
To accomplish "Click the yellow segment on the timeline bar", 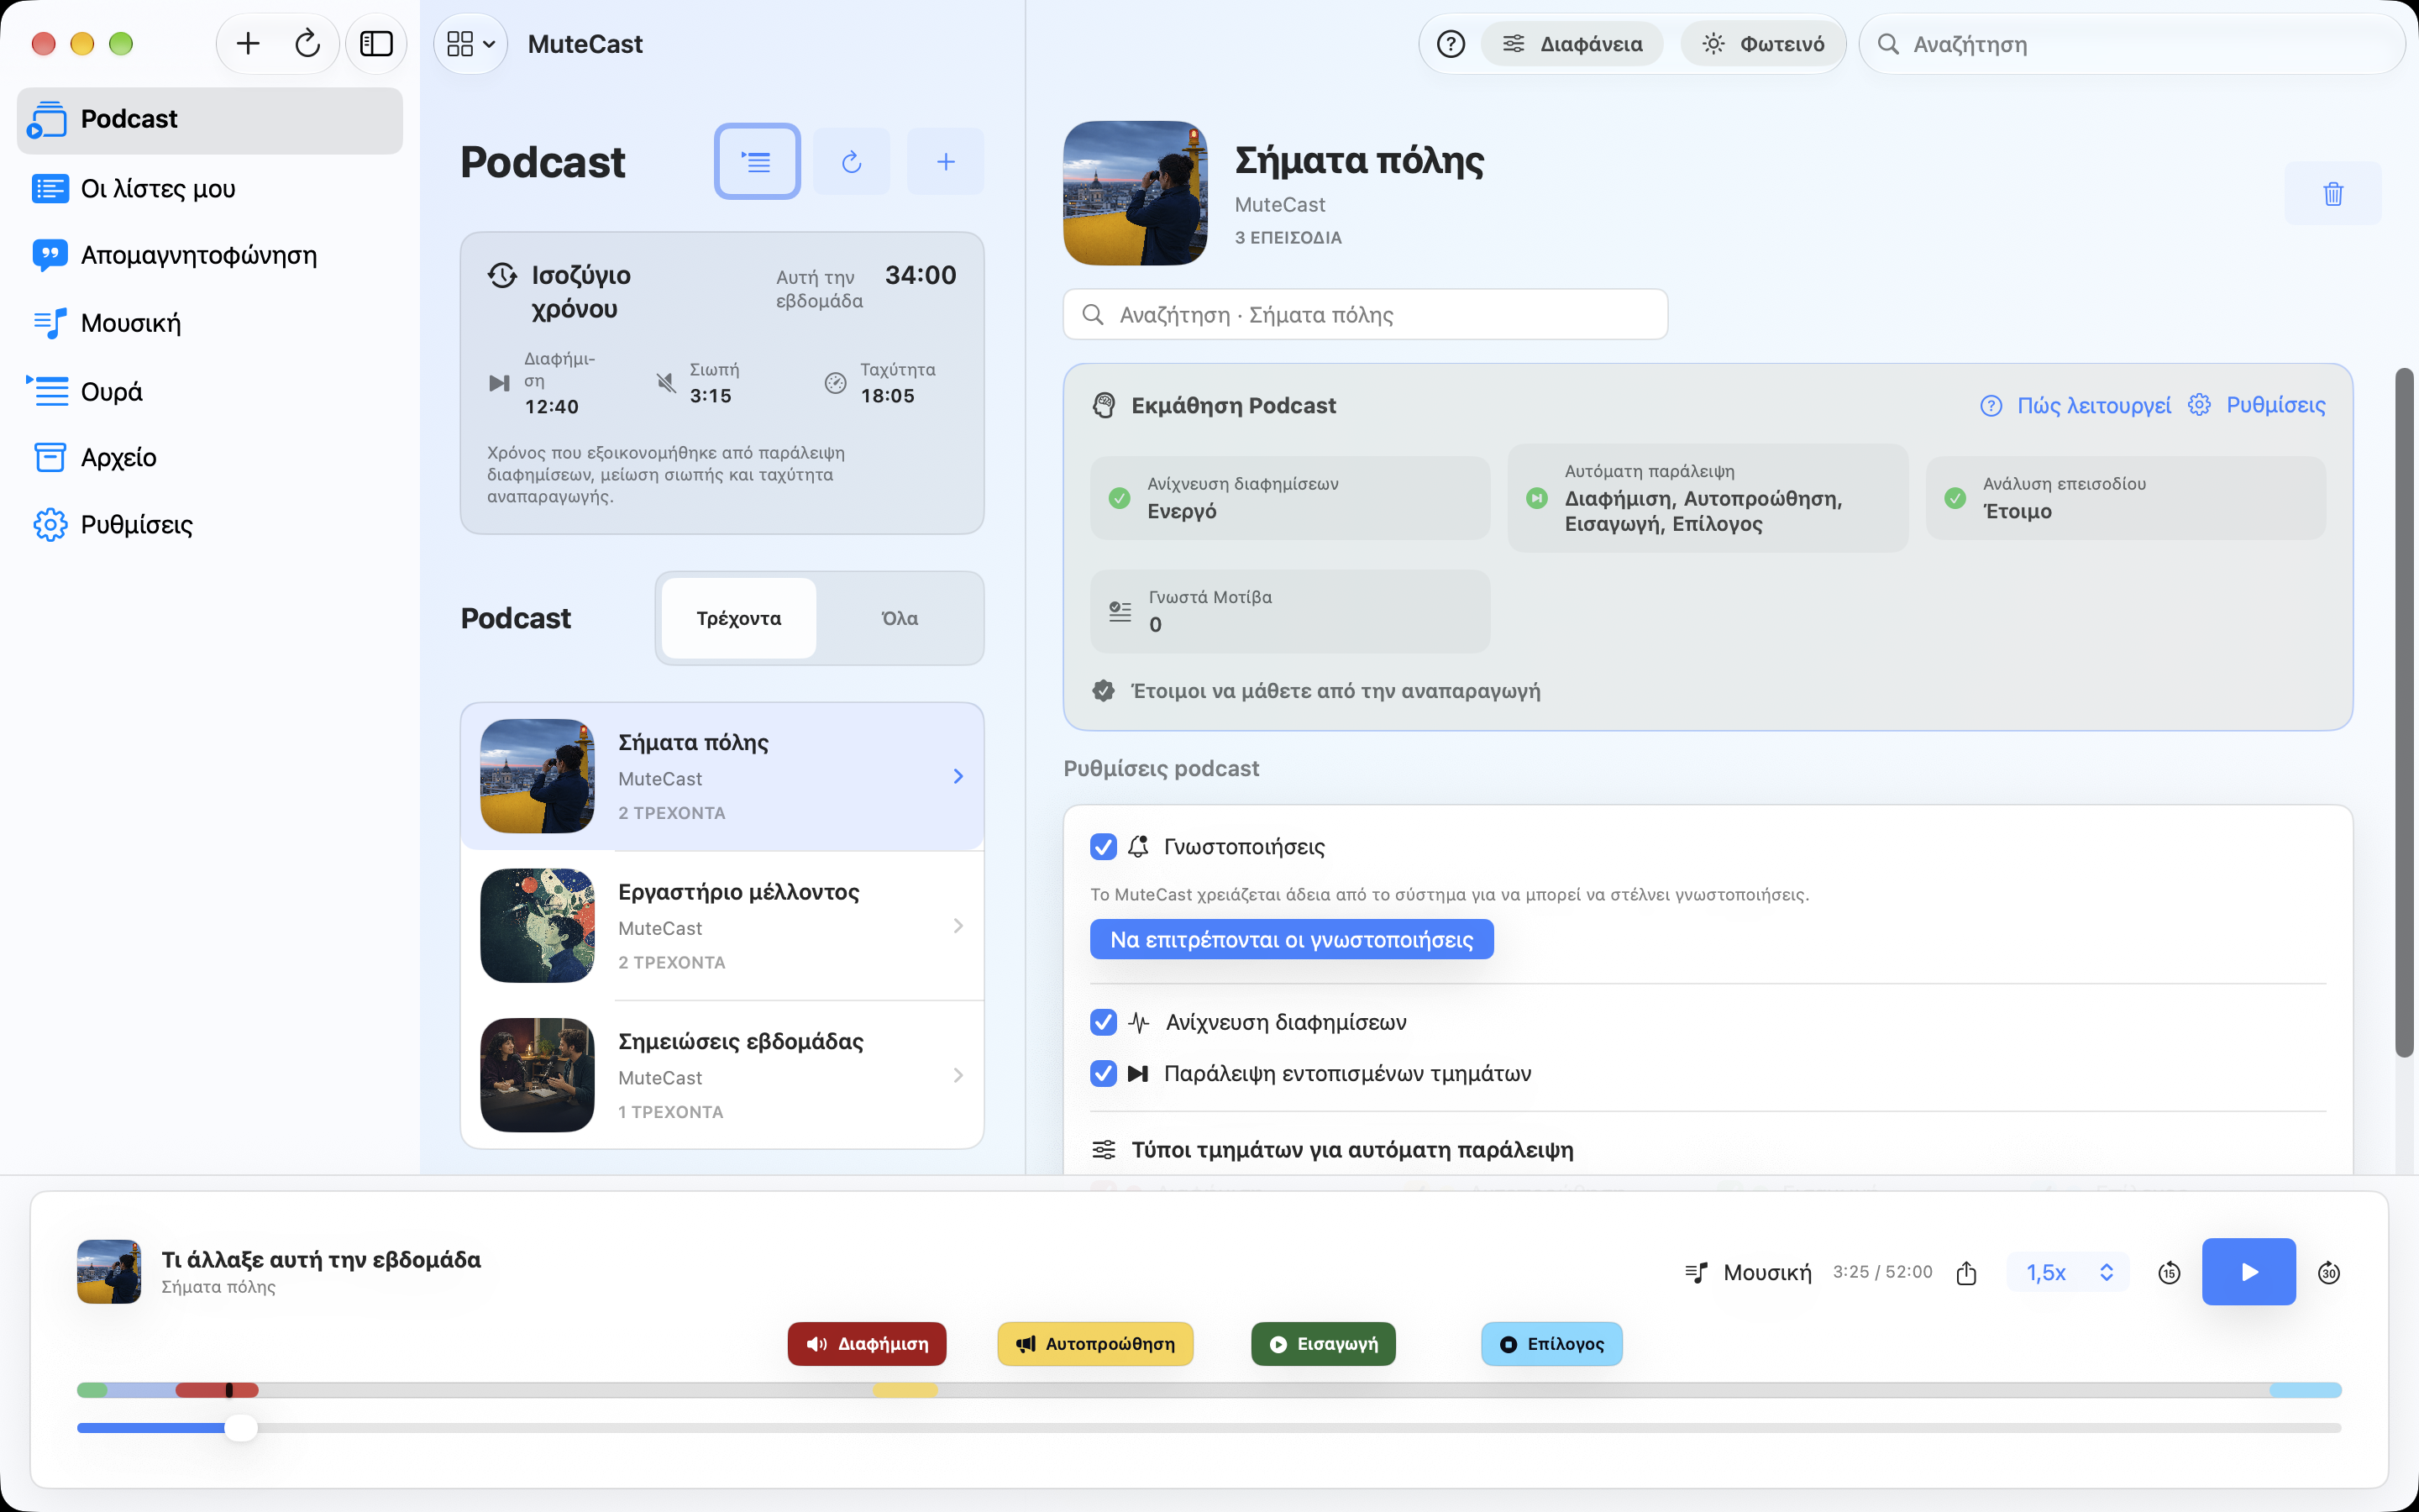I will [x=905, y=1390].
